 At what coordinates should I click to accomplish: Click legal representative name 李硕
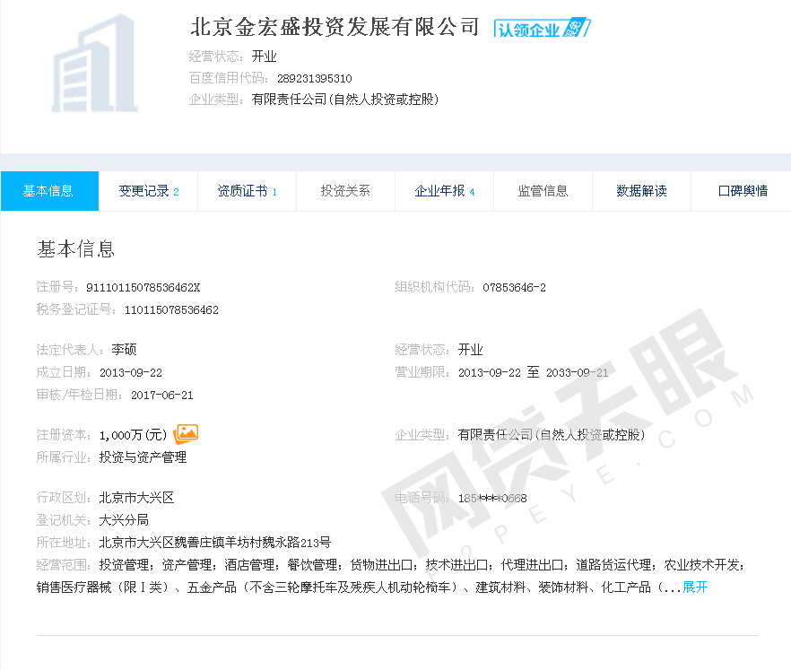click(124, 350)
